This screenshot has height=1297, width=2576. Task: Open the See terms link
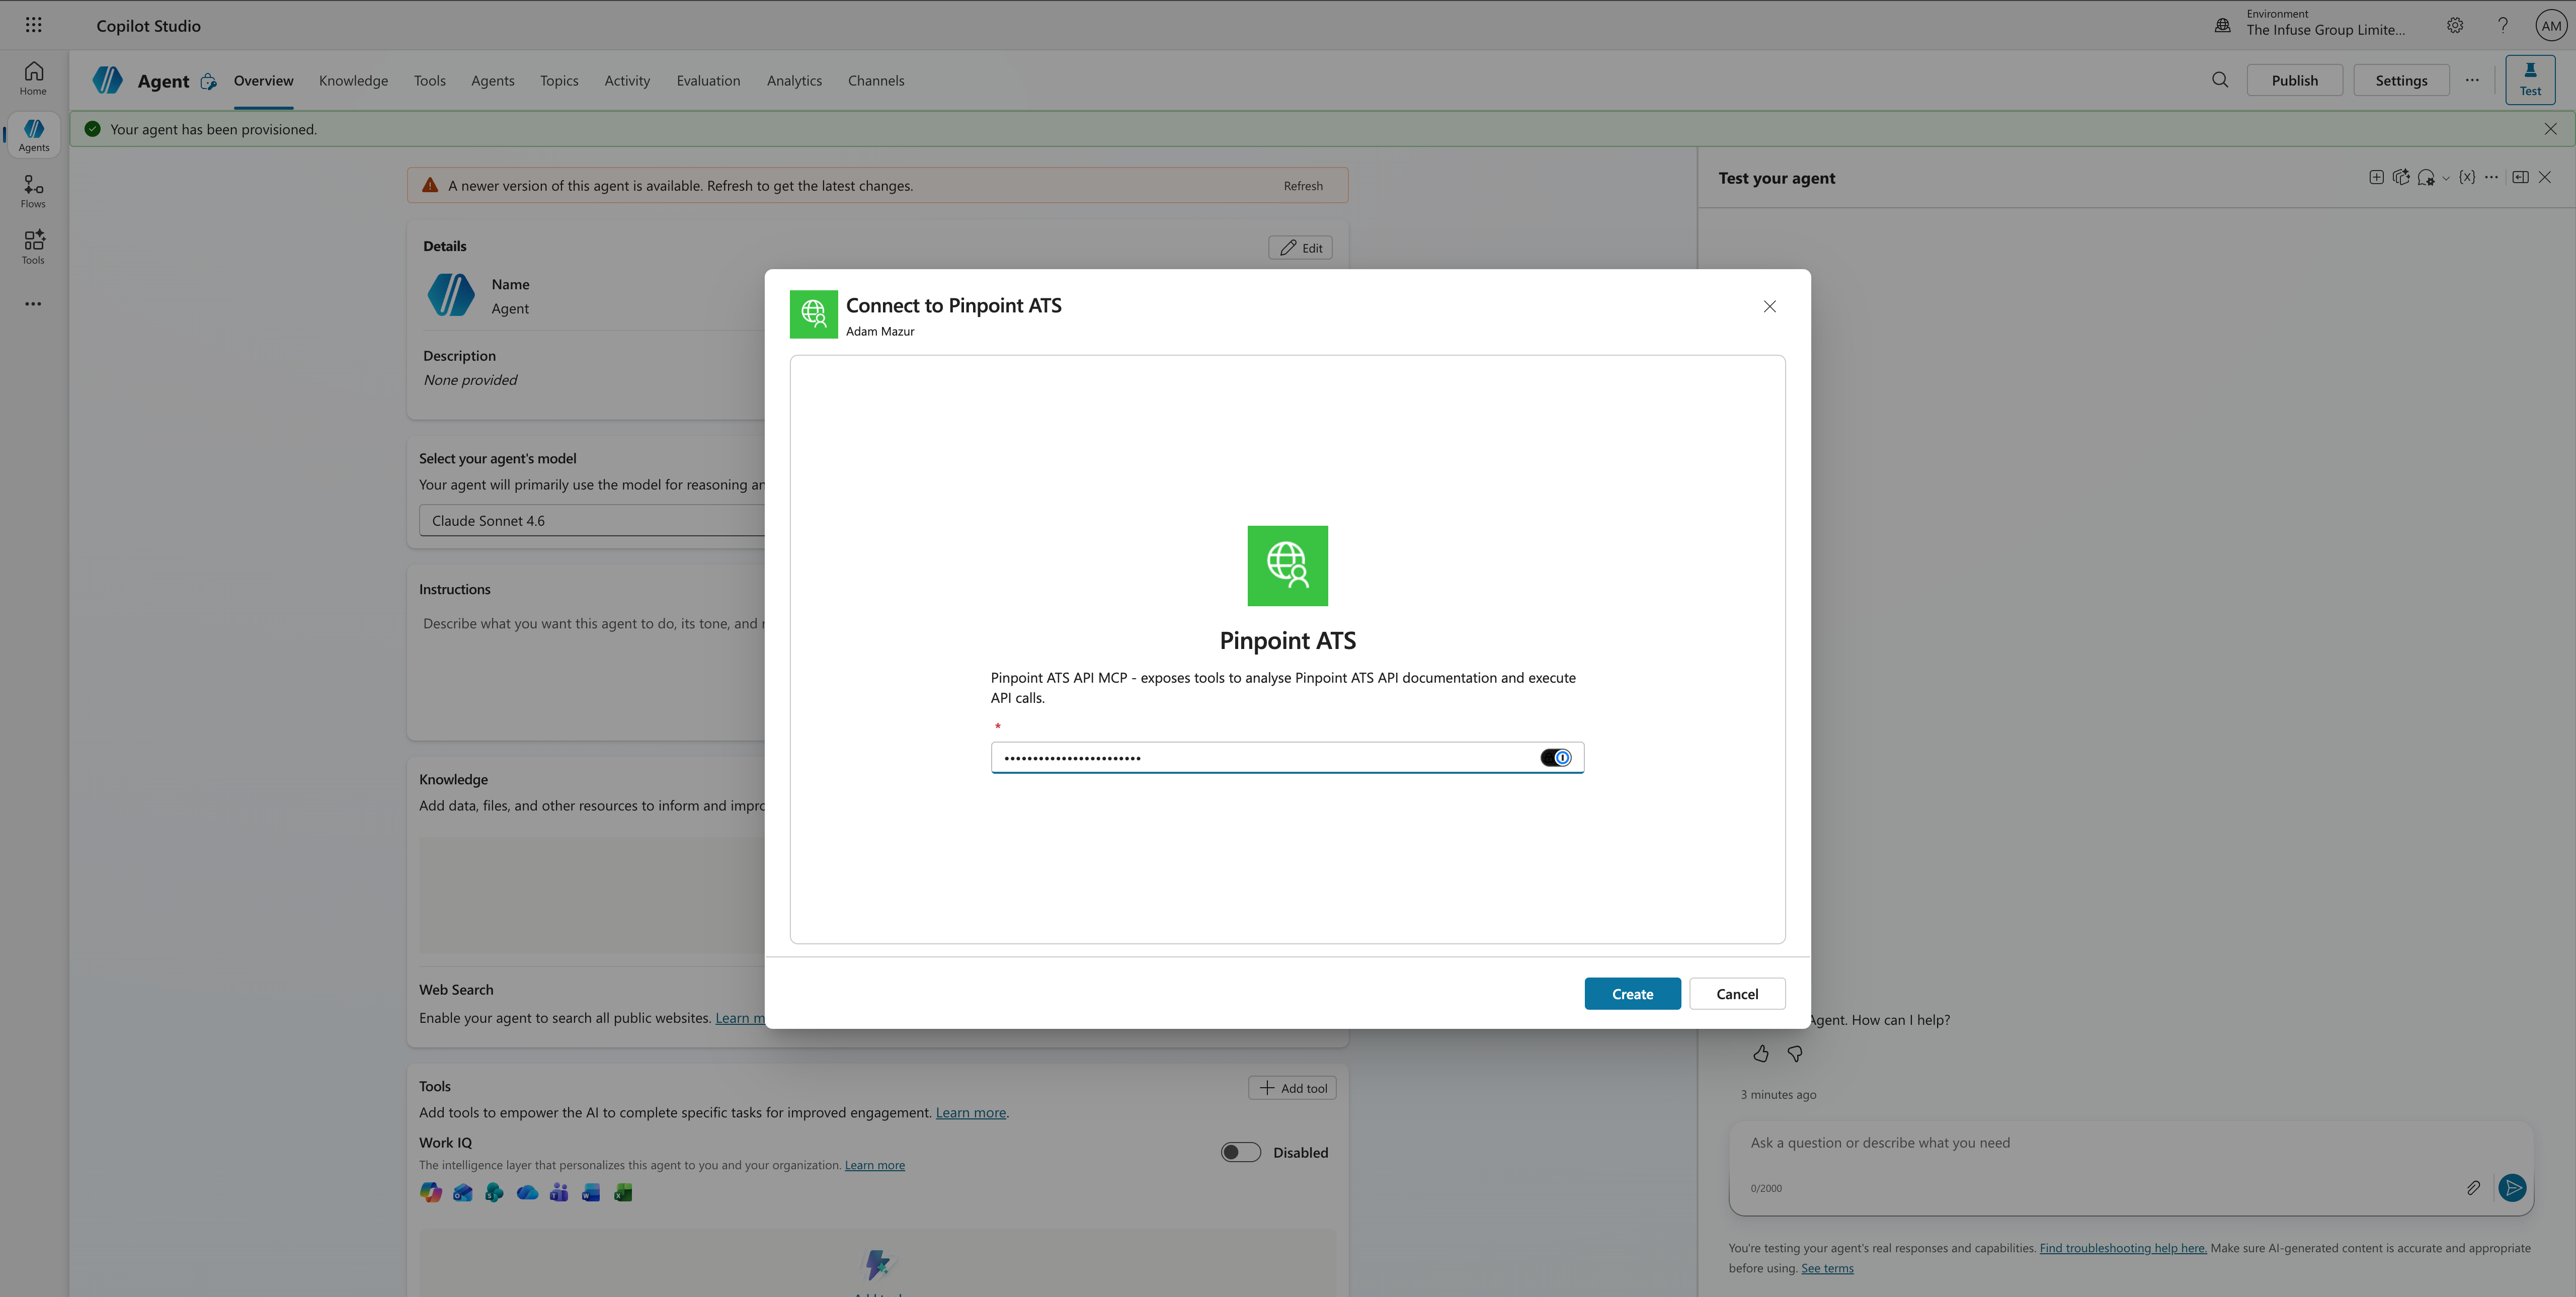tap(1827, 1268)
